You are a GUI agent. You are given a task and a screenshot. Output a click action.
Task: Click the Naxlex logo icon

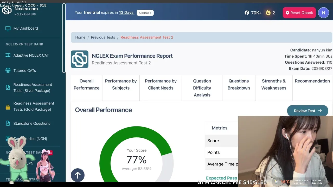(7, 10)
